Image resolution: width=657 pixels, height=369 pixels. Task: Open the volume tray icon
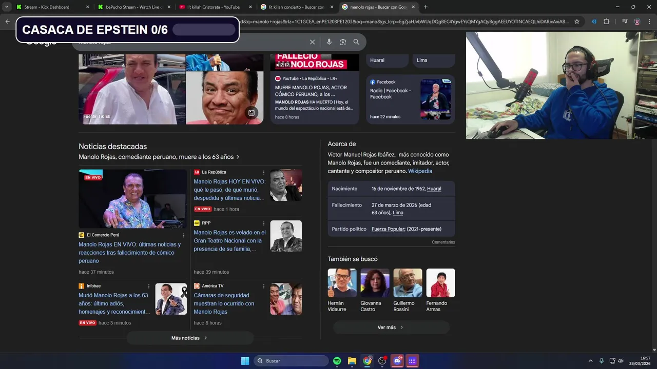[621, 361]
